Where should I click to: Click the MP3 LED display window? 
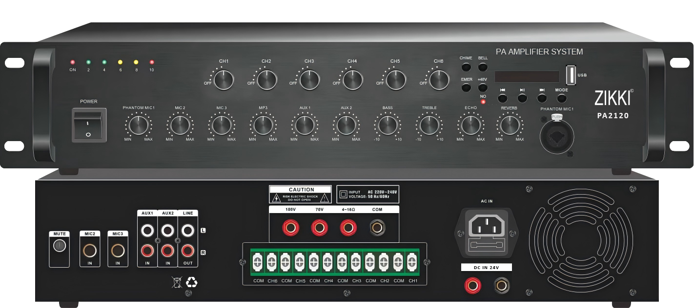[527, 76]
